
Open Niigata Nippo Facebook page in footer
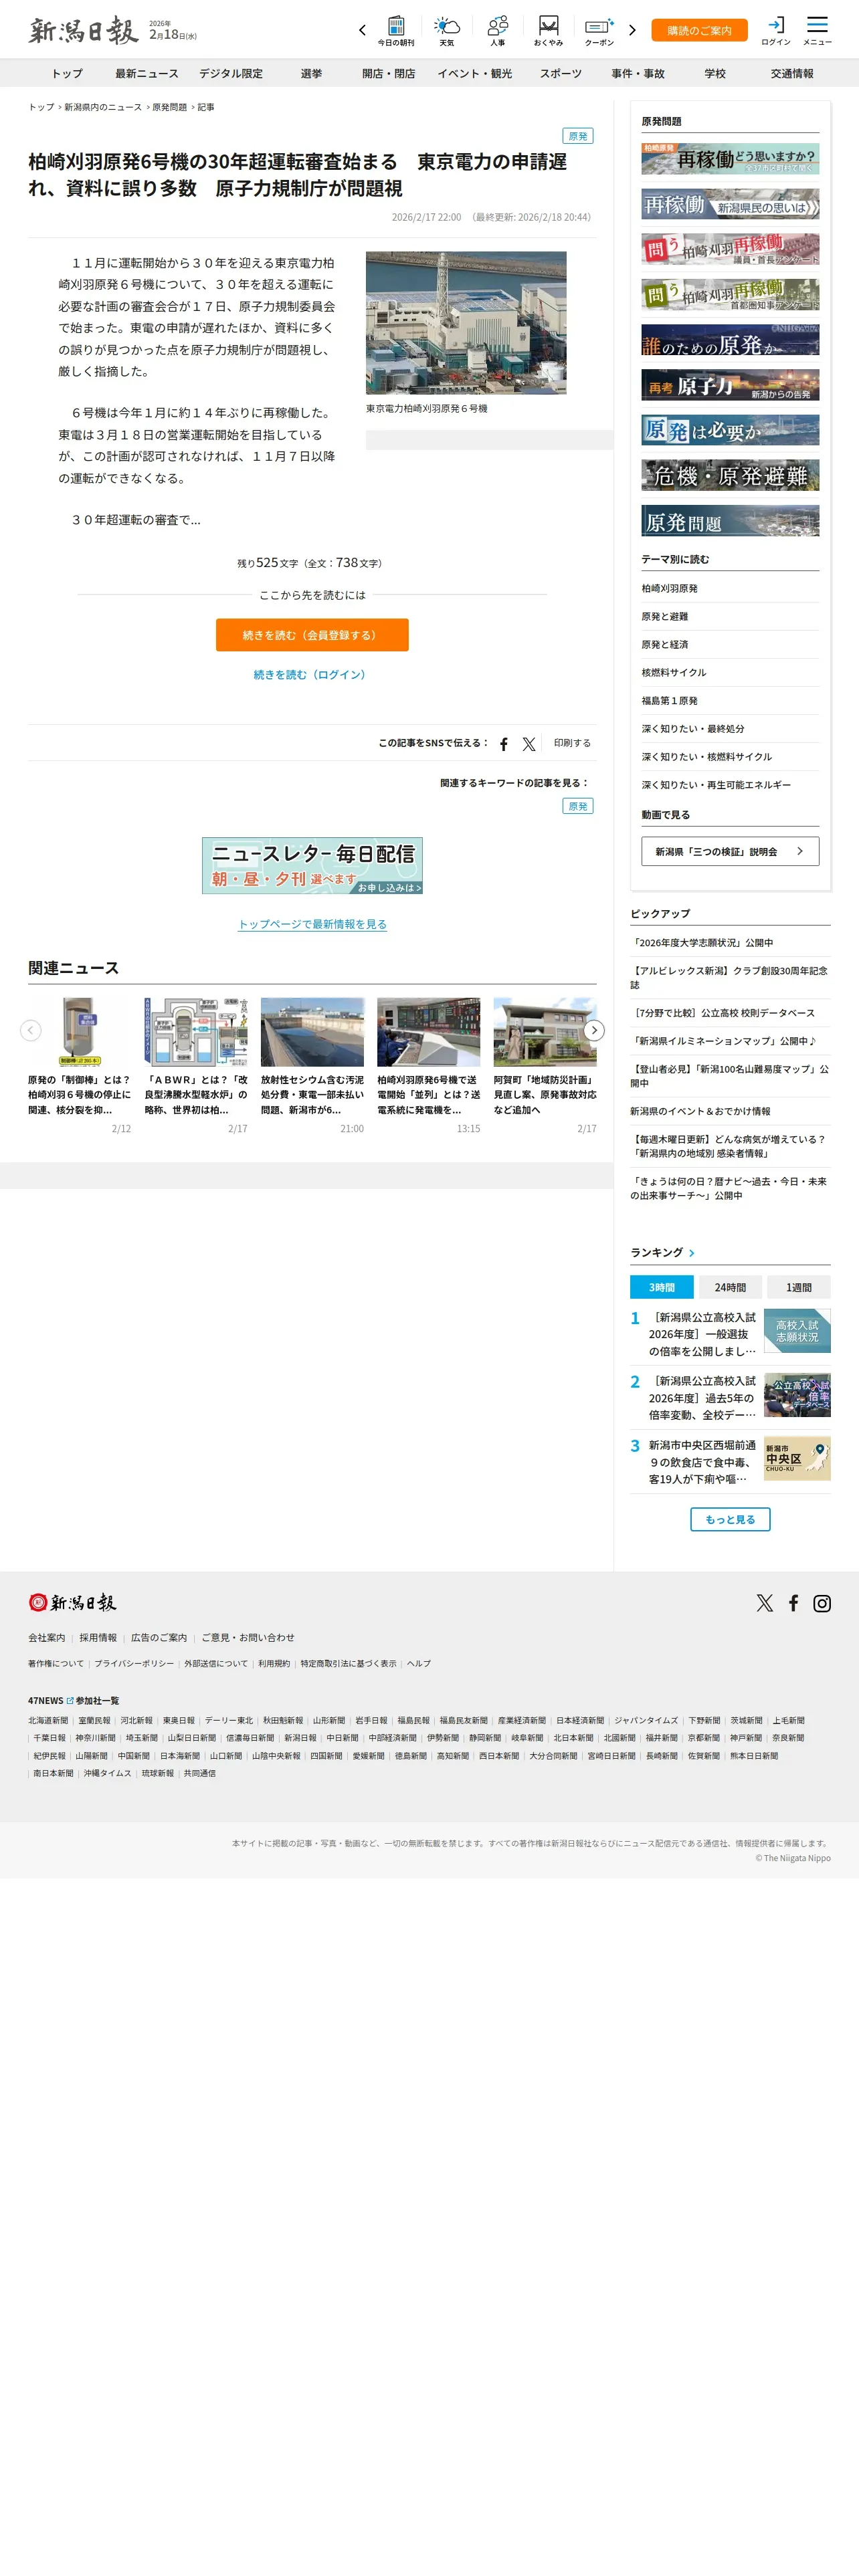click(x=793, y=1603)
